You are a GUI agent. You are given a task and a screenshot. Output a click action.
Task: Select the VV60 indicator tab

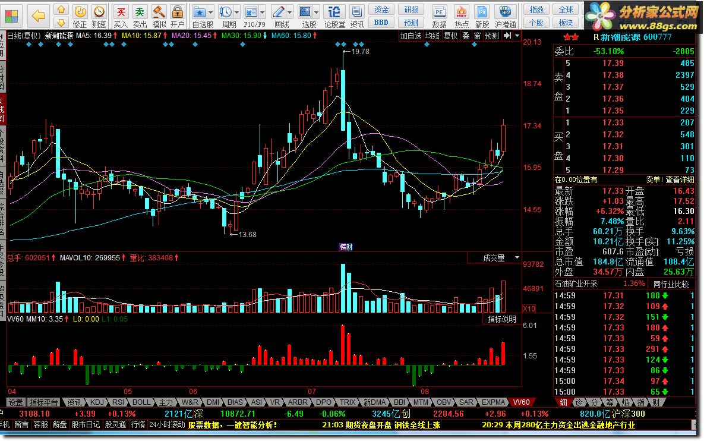pos(521,402)
